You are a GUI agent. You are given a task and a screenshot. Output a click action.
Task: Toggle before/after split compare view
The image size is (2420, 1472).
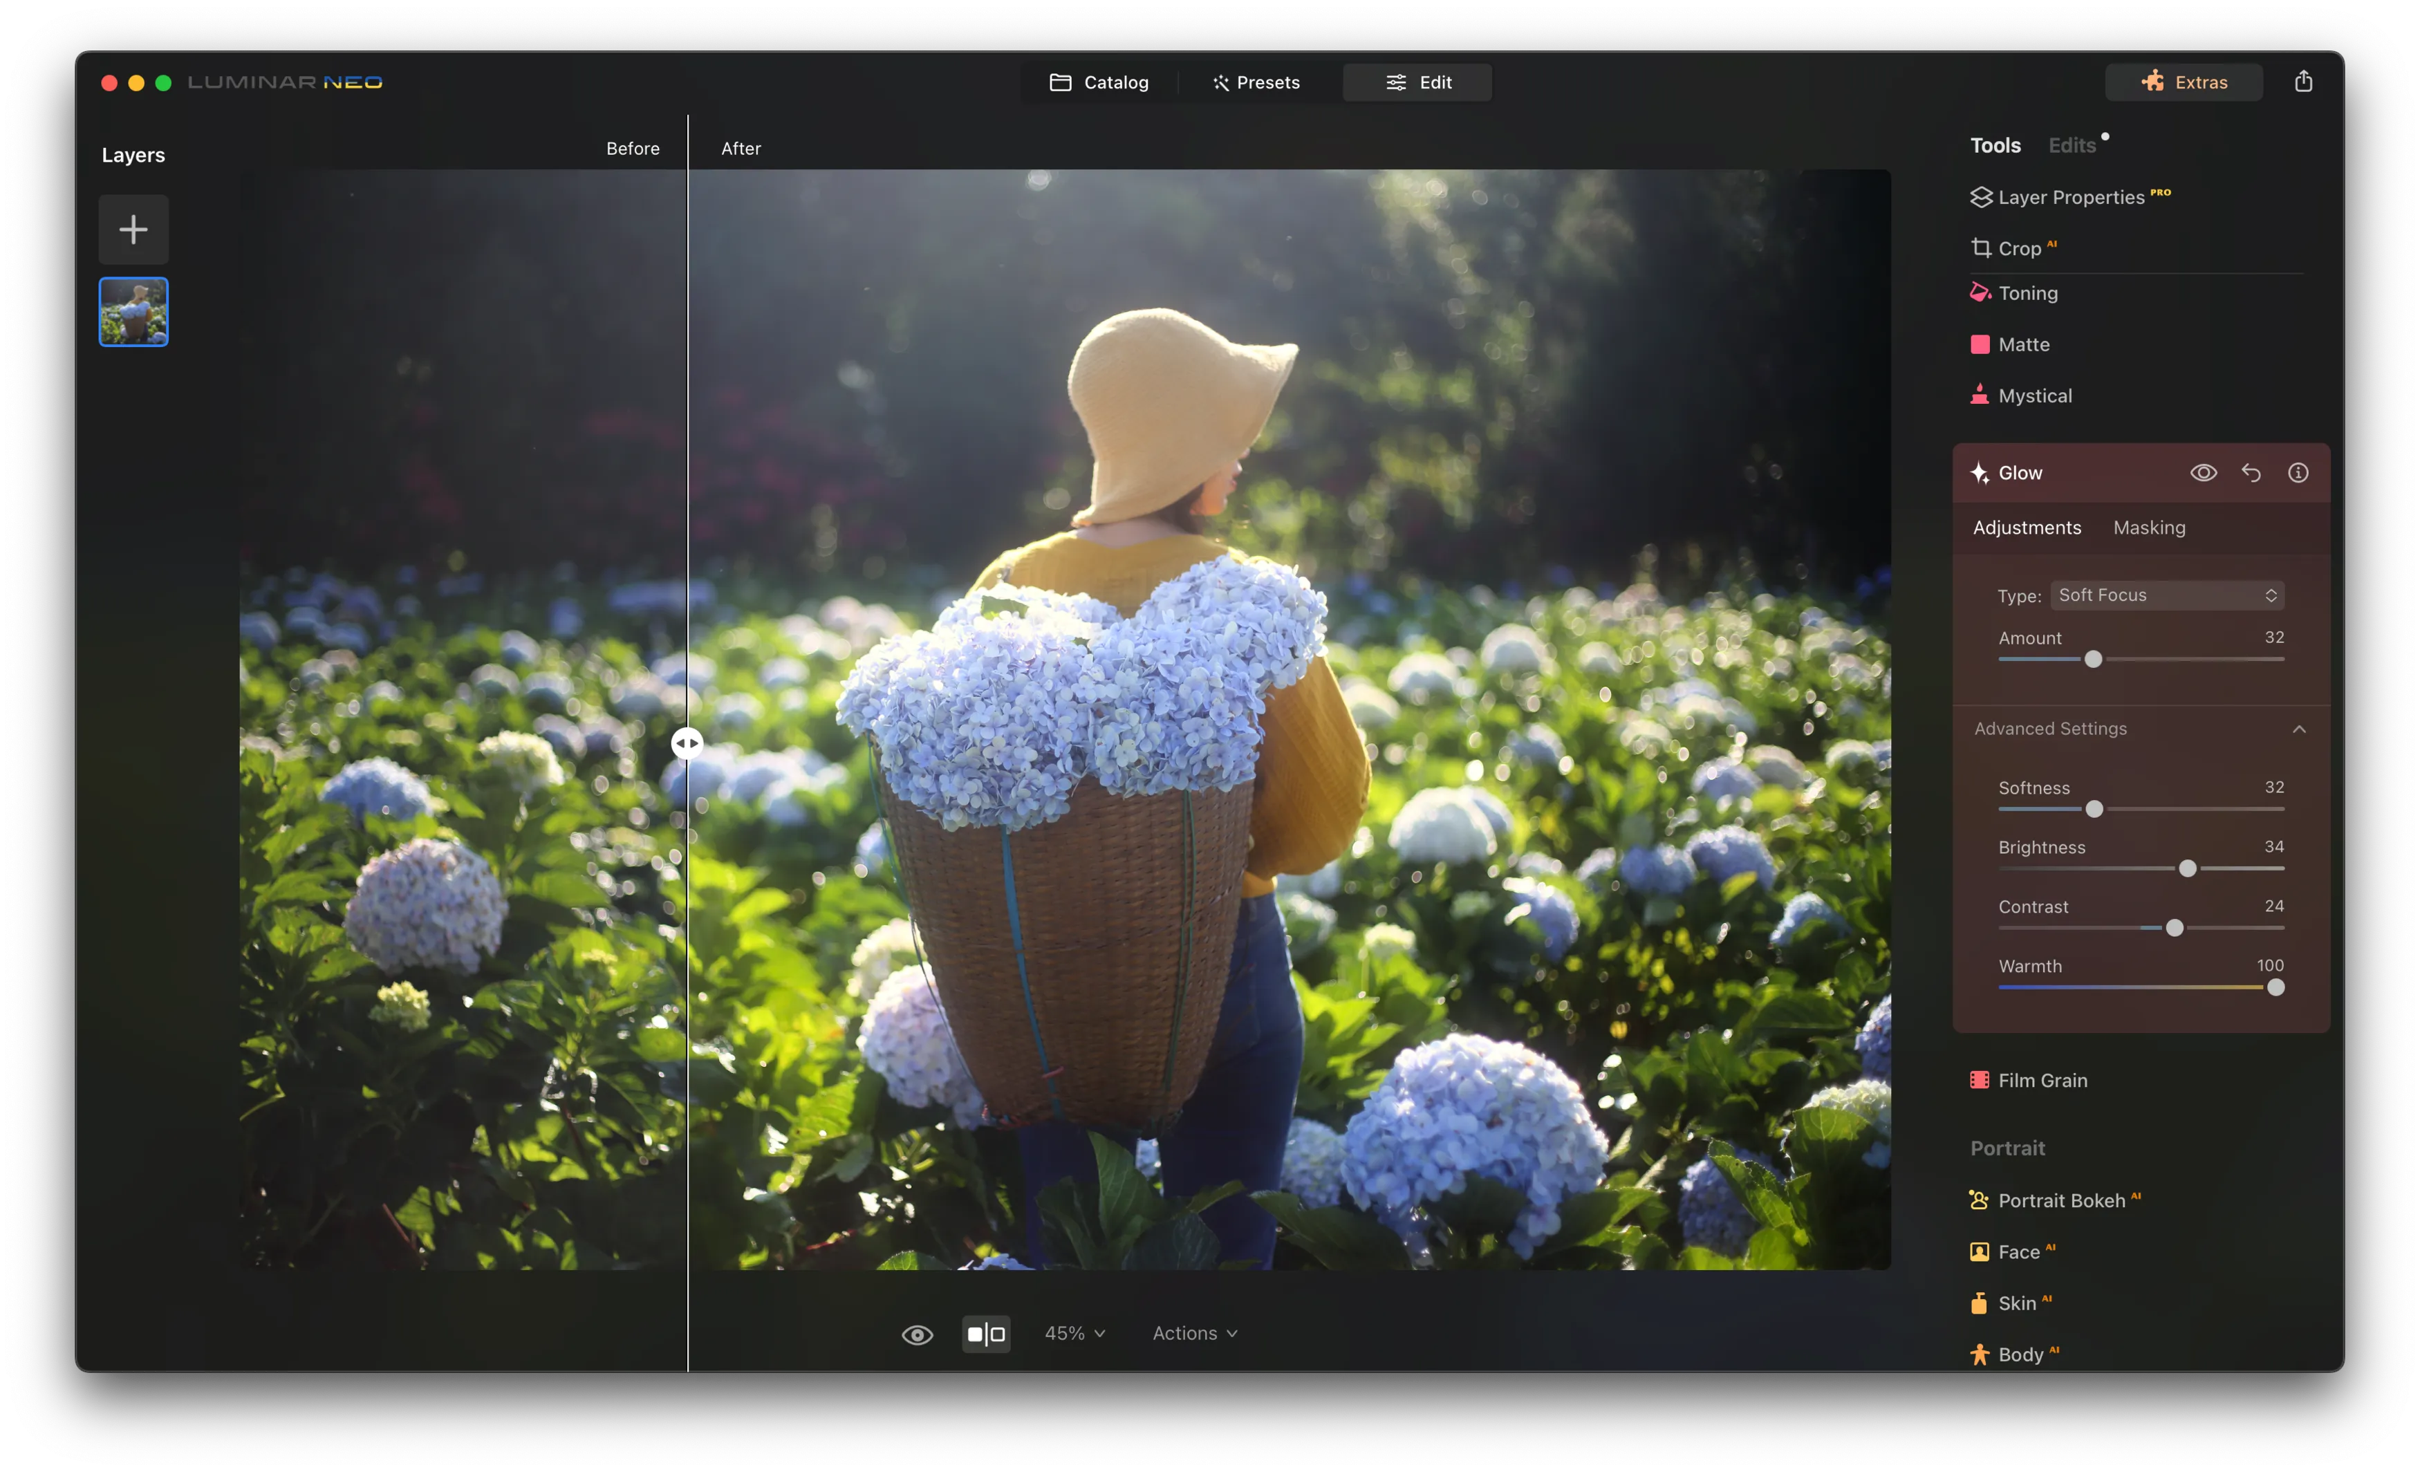tap(985, 1334)
